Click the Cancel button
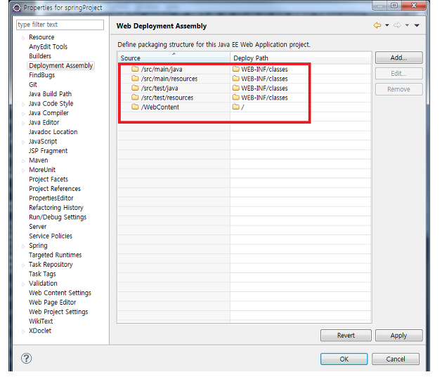Image resolution: width=442 pixels, height=377 pixels. 396,359
